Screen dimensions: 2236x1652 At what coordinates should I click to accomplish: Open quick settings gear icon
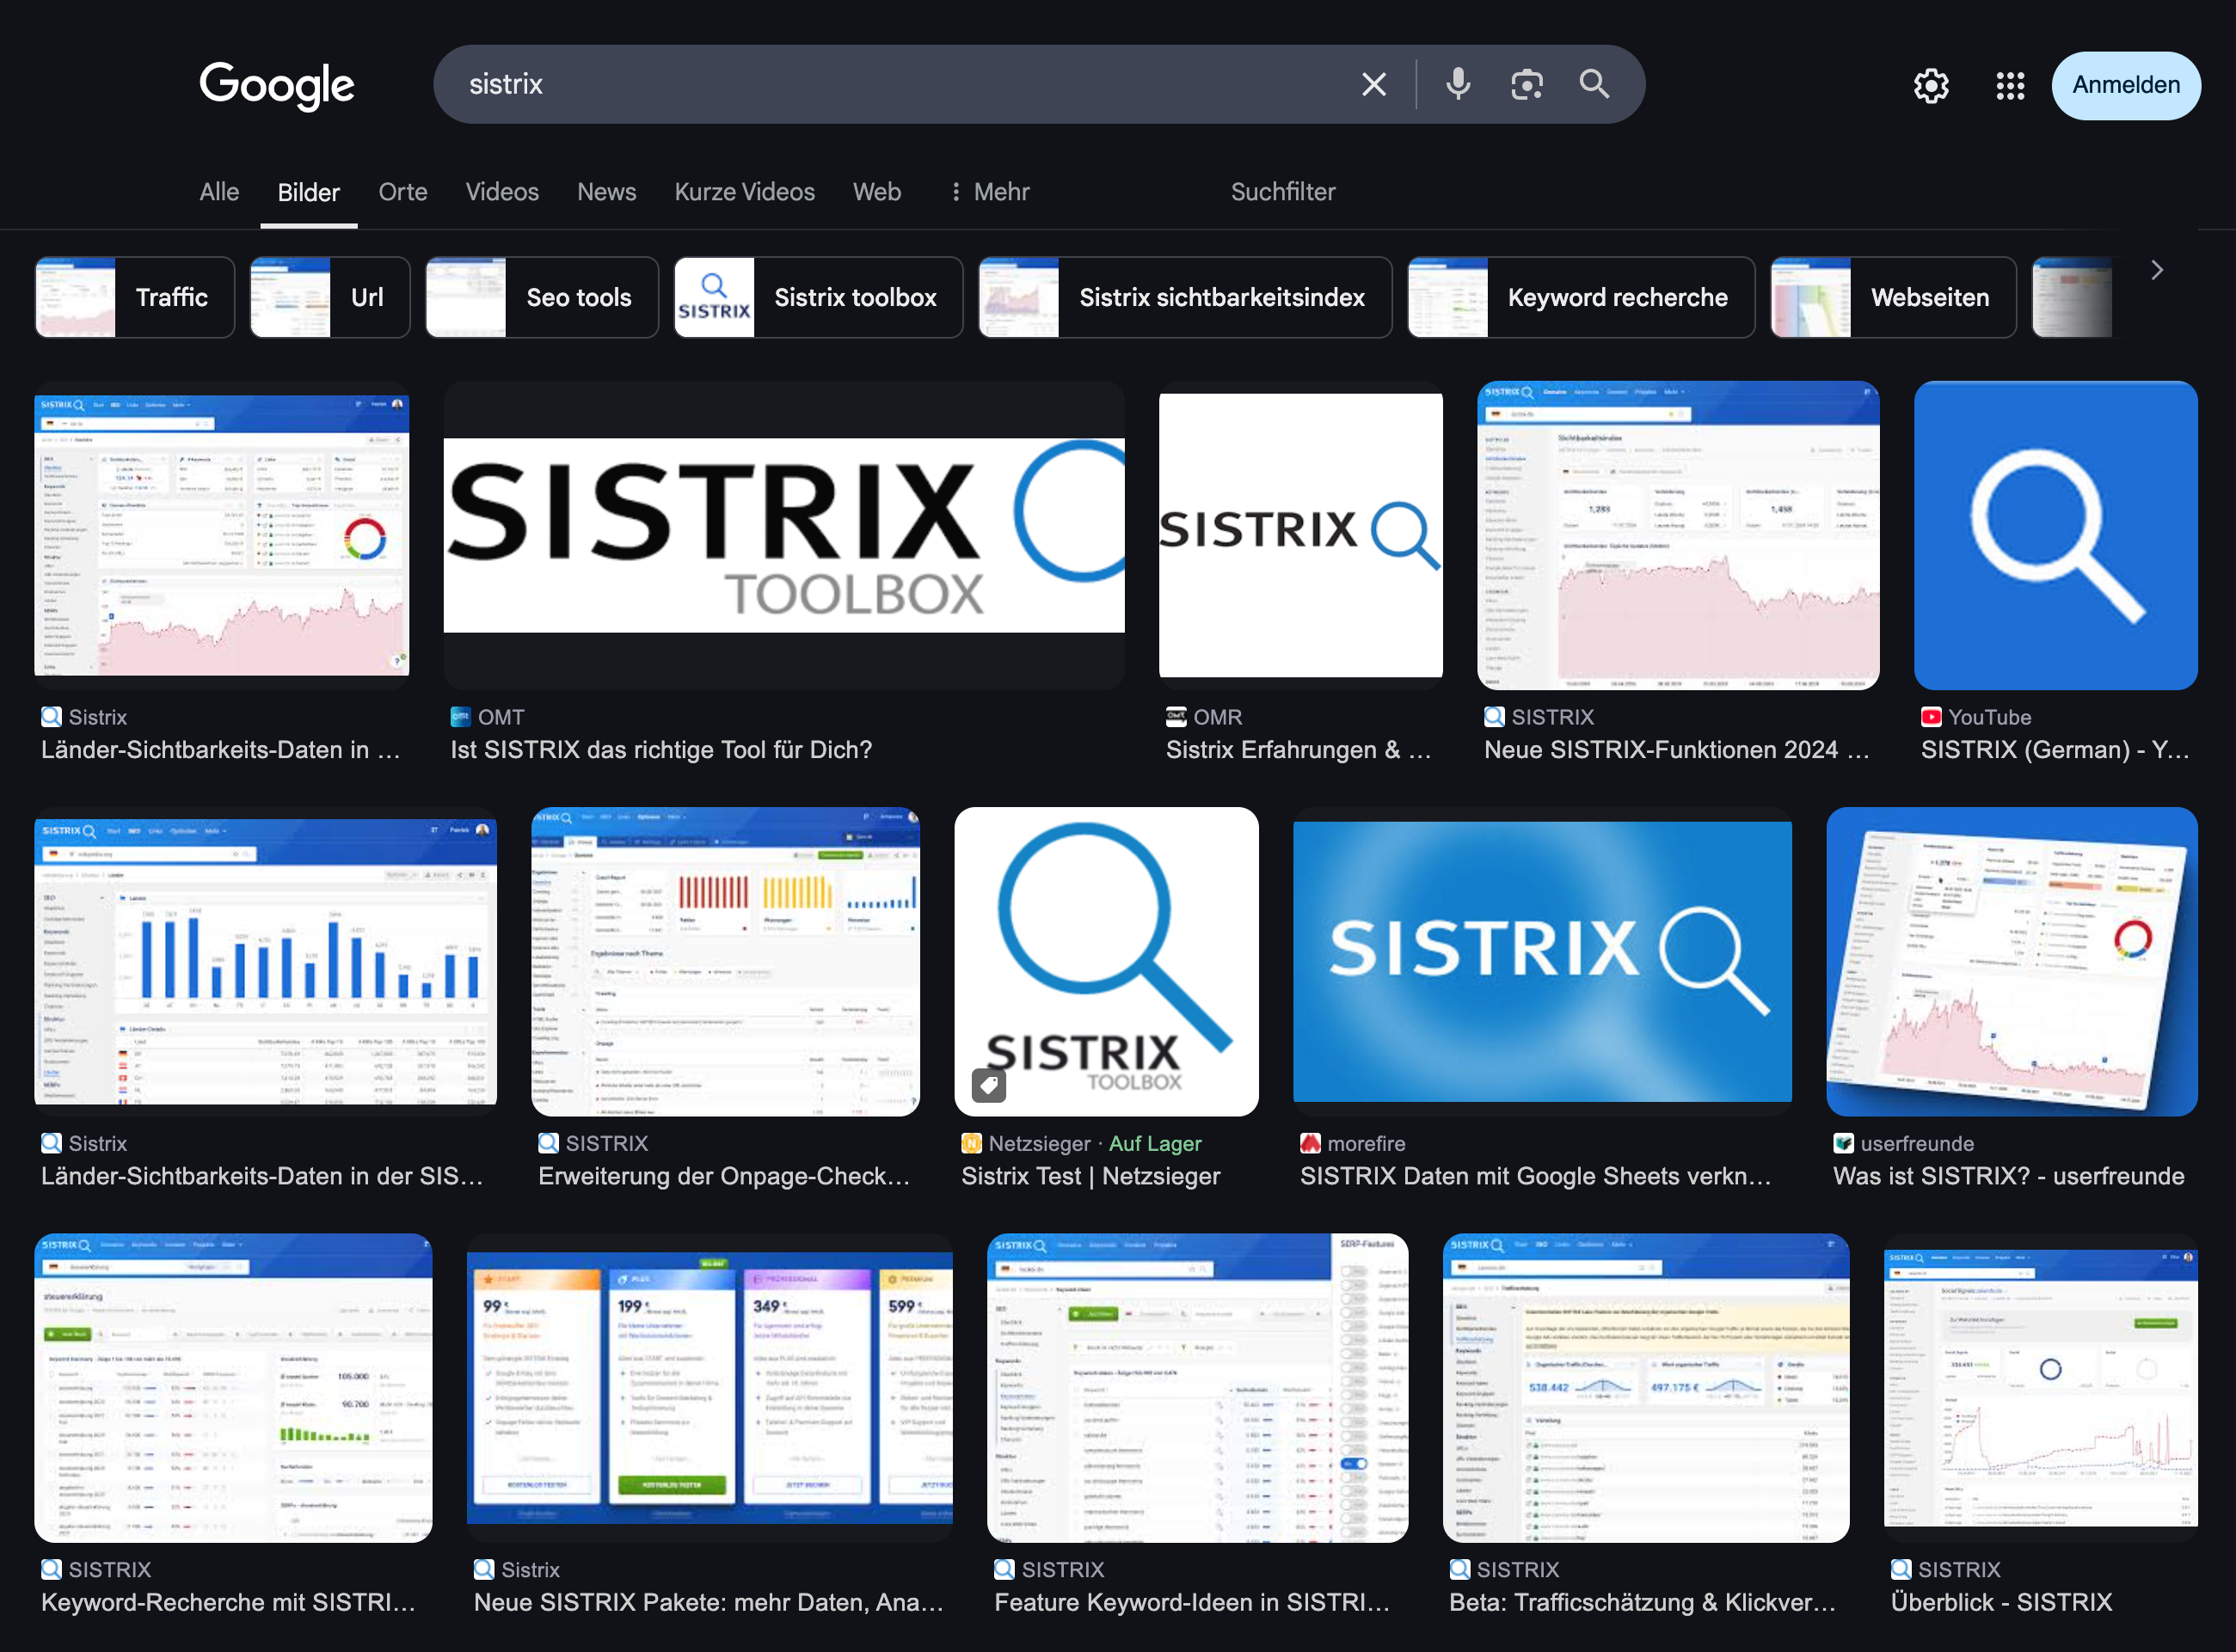point(1931,86)
